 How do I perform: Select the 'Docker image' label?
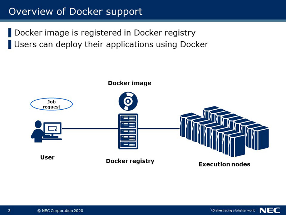pos(129,83)
